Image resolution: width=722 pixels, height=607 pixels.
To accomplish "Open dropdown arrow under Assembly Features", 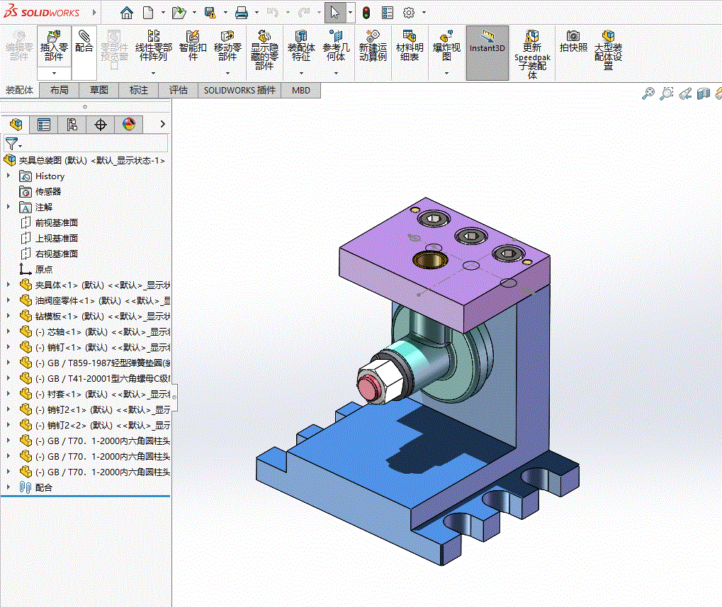I will point(301,73).
